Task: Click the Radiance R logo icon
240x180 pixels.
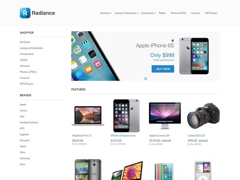Action: (25, 13)
